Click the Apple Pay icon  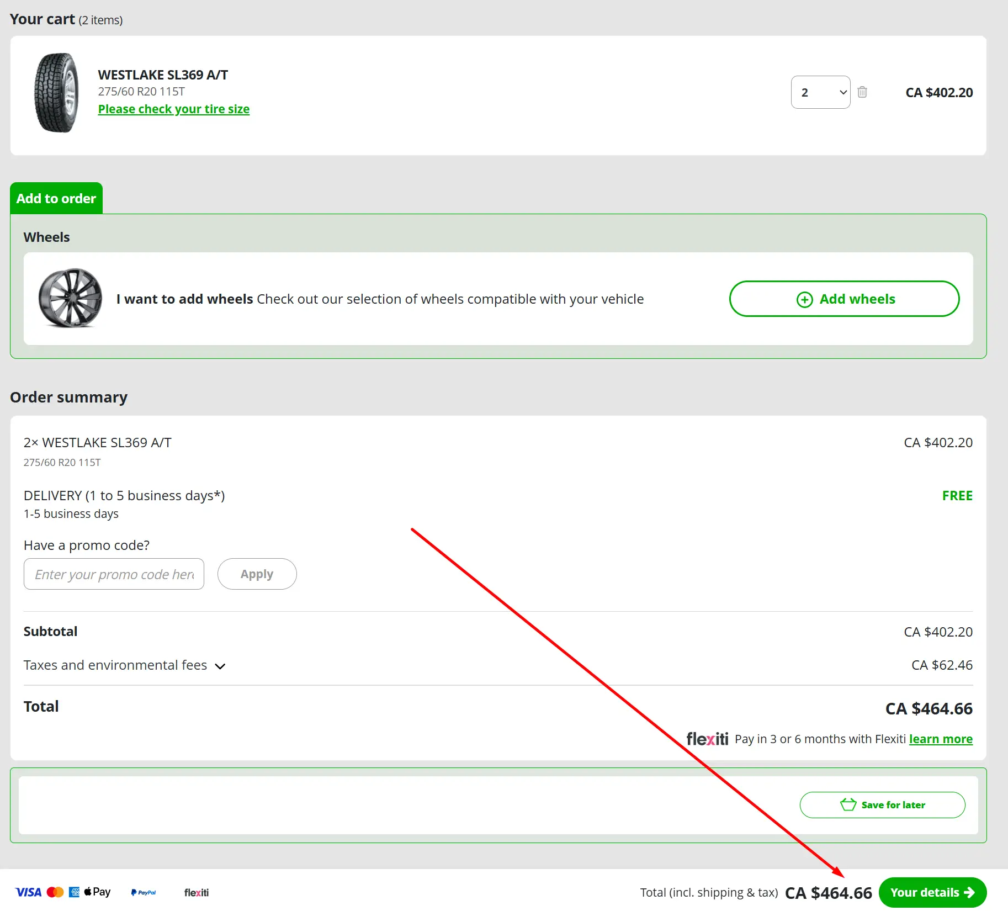[x=98, y=892]
